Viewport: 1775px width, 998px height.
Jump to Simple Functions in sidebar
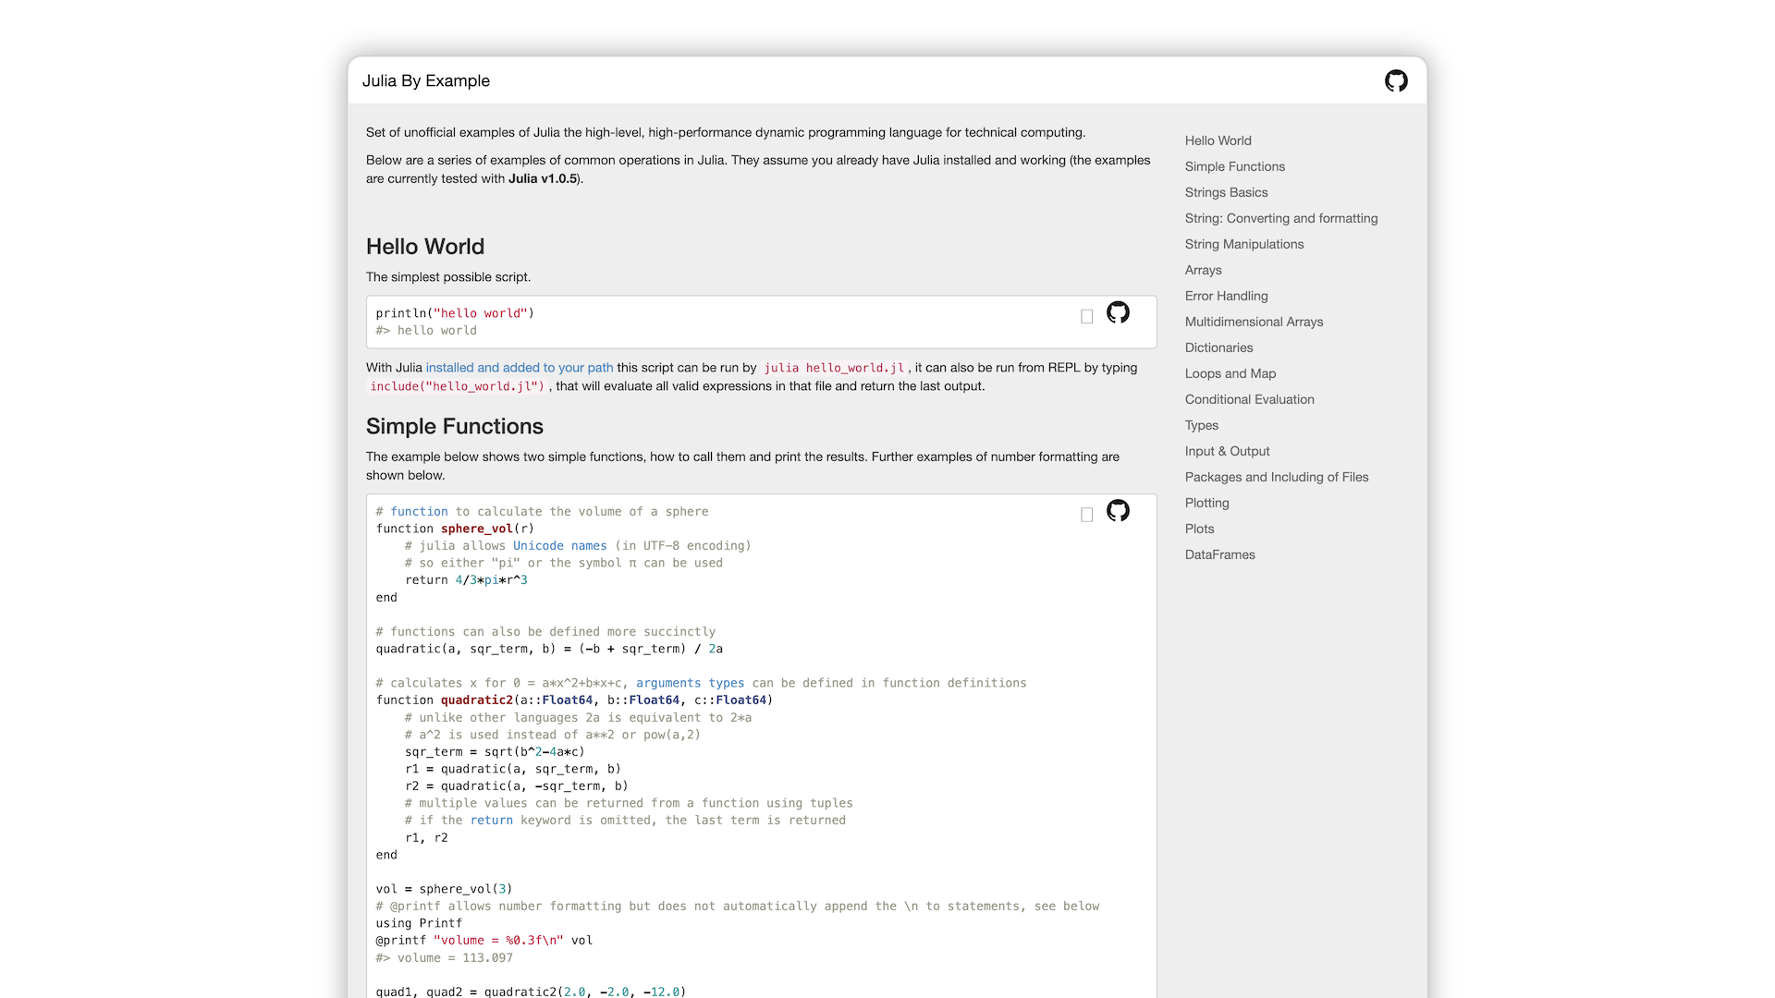pyautogui.click(x=1235, y=166)
